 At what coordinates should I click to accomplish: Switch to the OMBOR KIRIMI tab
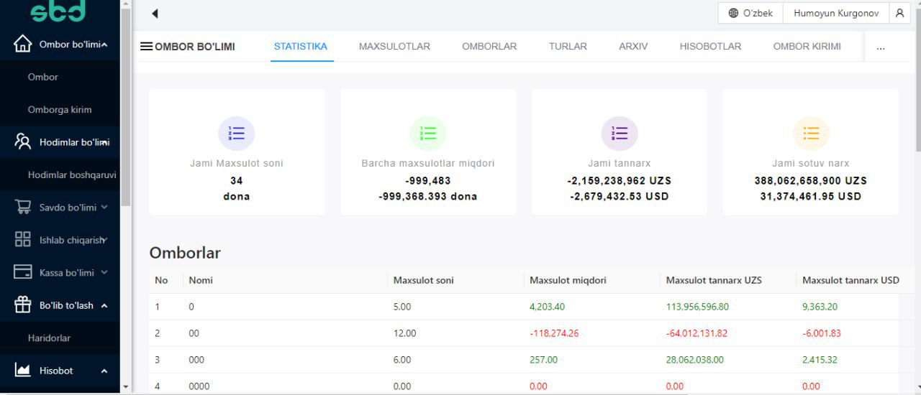807,46
